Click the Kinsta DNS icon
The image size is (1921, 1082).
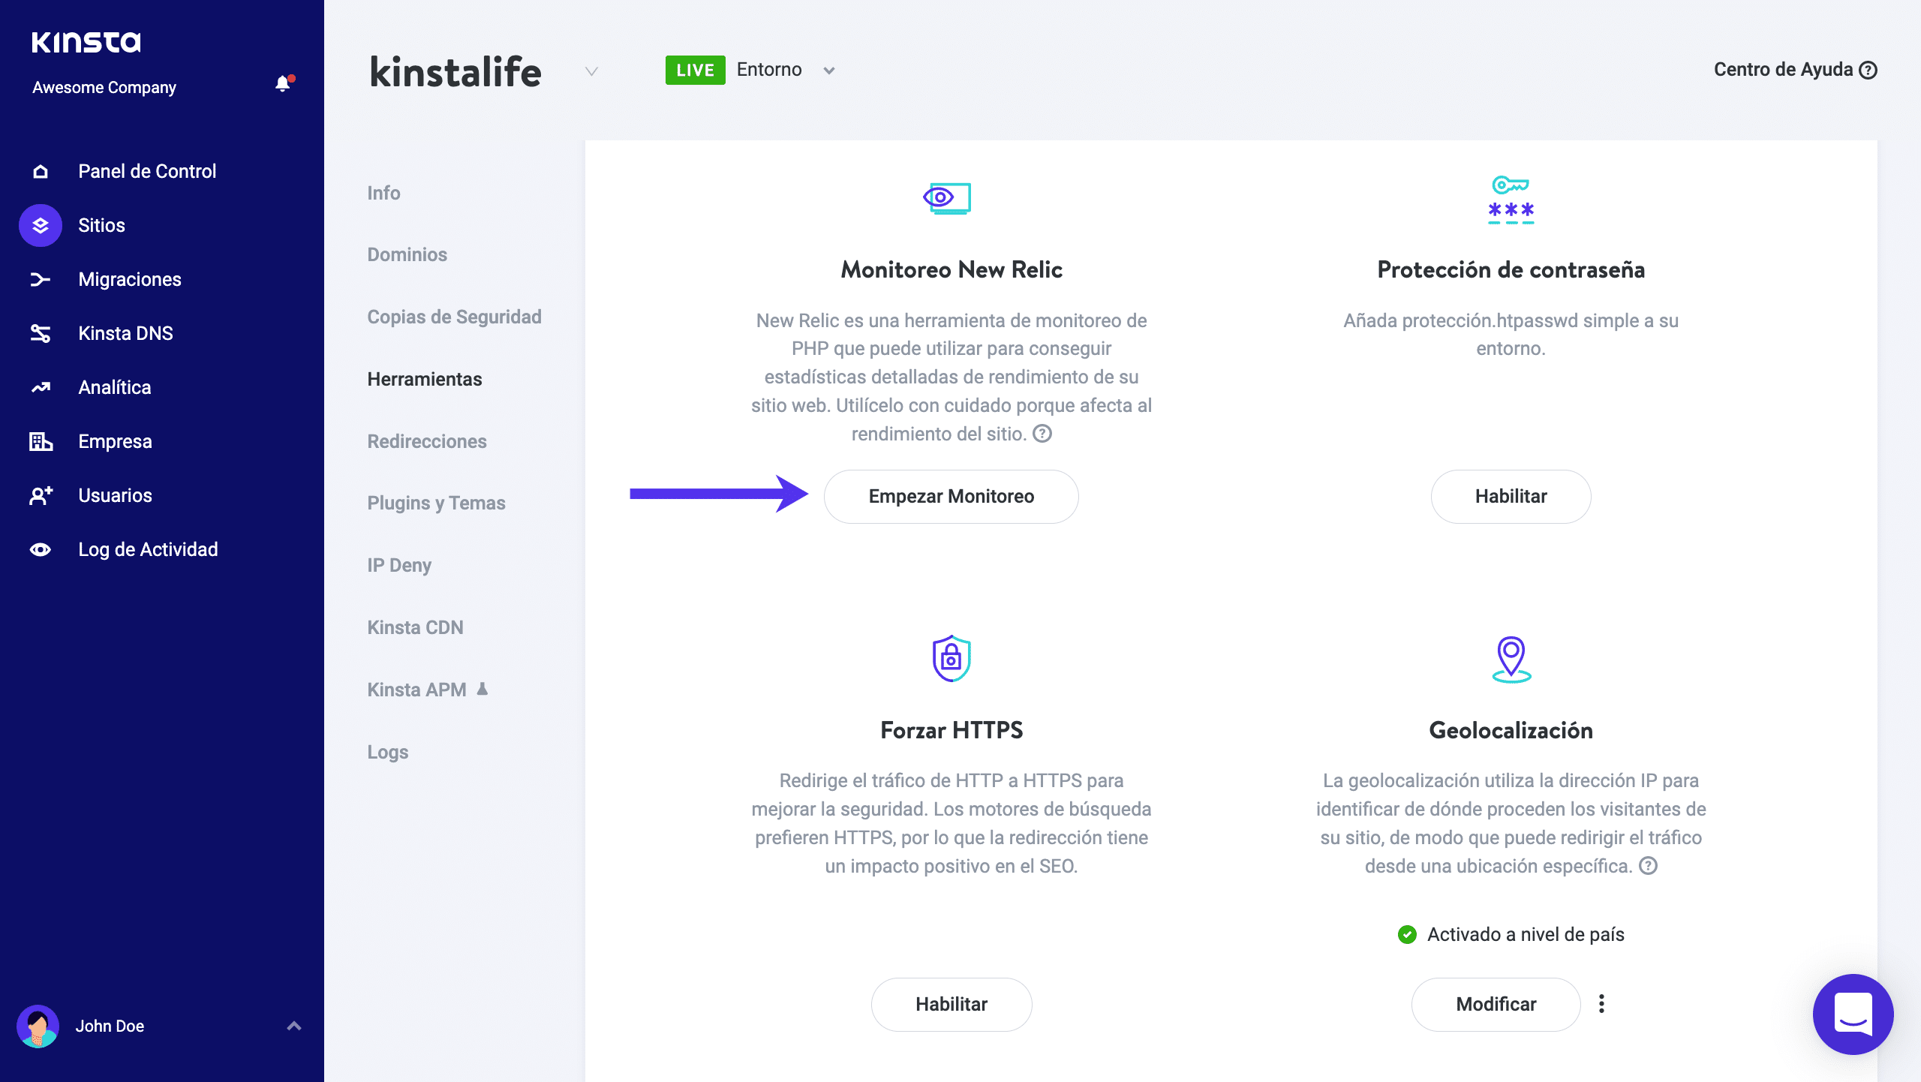(41, 333)
